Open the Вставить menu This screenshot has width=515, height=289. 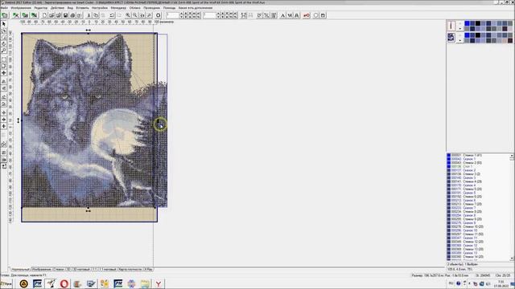click(82, 8)
